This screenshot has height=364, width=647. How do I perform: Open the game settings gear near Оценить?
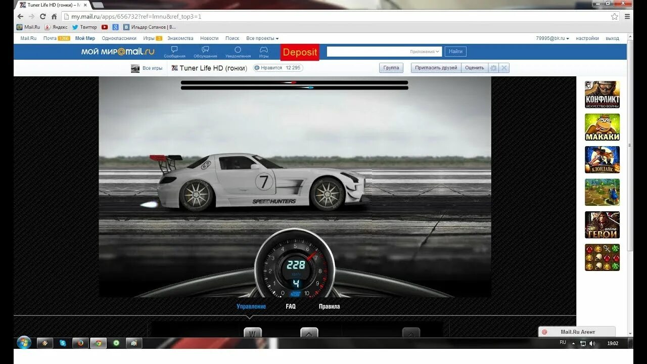(x=493, y=68)
